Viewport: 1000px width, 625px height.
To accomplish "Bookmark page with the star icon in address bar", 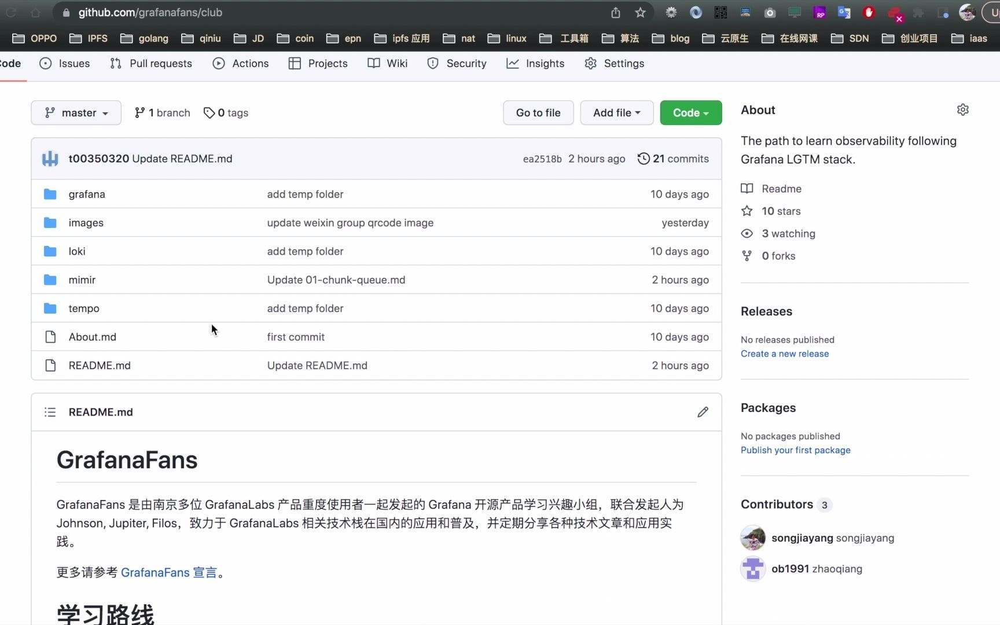I will [640, 13].
